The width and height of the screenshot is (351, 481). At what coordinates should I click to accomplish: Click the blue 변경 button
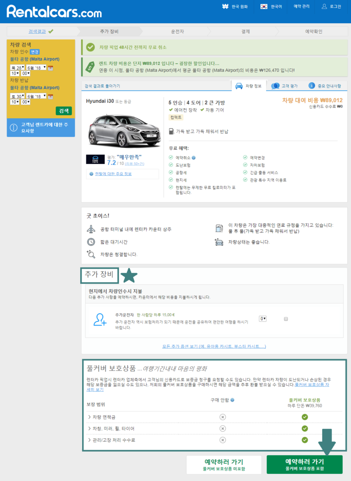point(35,52)
